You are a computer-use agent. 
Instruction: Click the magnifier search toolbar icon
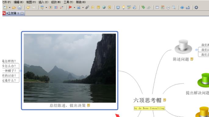tap(174, 7)
